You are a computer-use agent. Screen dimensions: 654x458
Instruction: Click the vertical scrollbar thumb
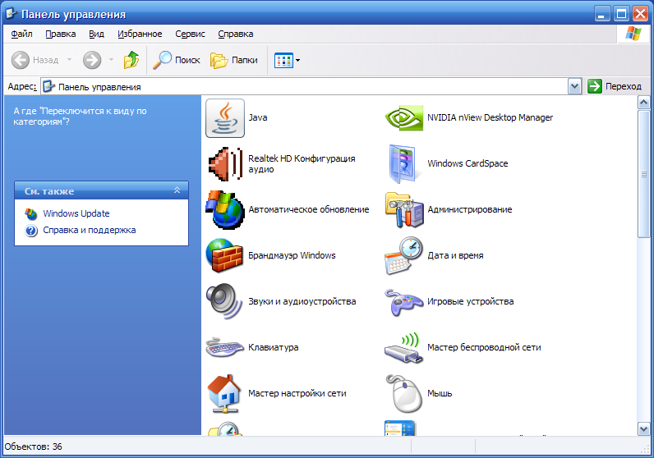[x=643, y=174]
